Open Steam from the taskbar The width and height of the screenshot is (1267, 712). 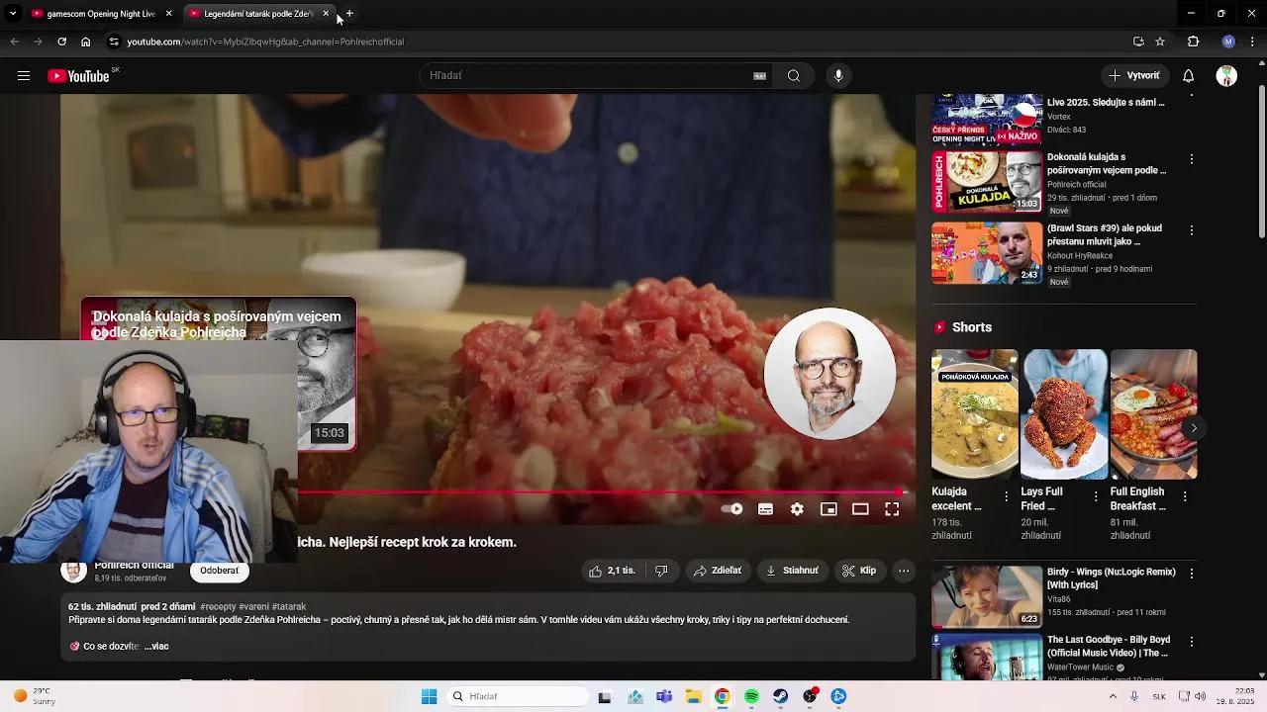coord(781,696)
